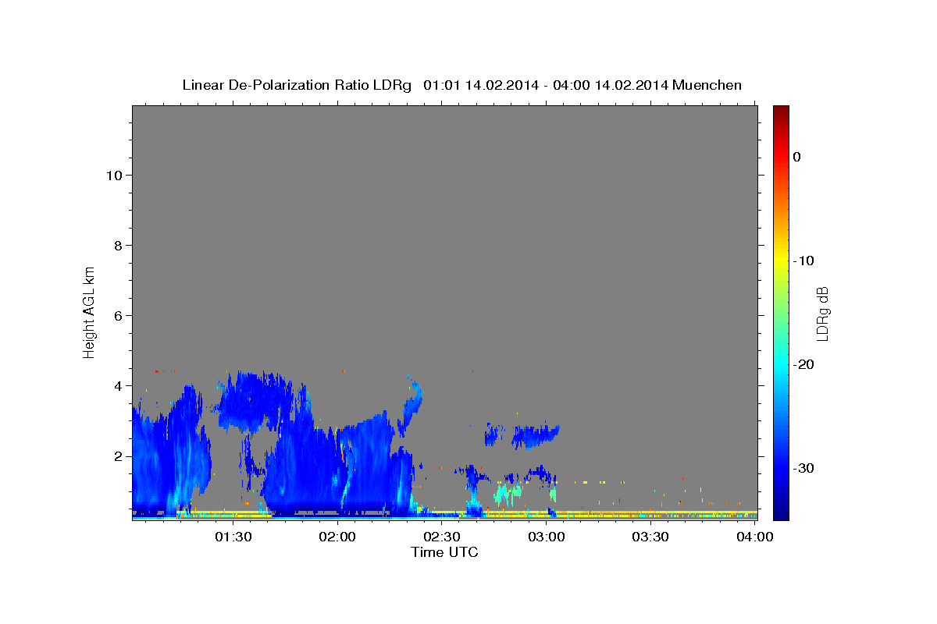Image resolution: width=937 pixels, height=624 pixels.
Task: Click the colorbar label 'LDRg dB'
Action: point(822,314)
